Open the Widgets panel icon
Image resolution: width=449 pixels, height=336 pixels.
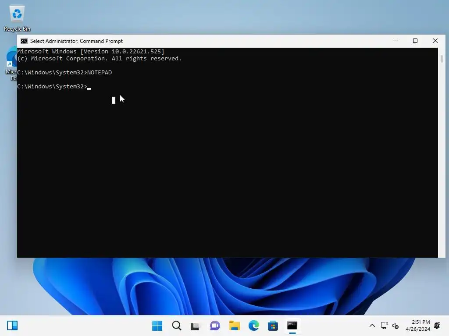click(x=12, y=325)
